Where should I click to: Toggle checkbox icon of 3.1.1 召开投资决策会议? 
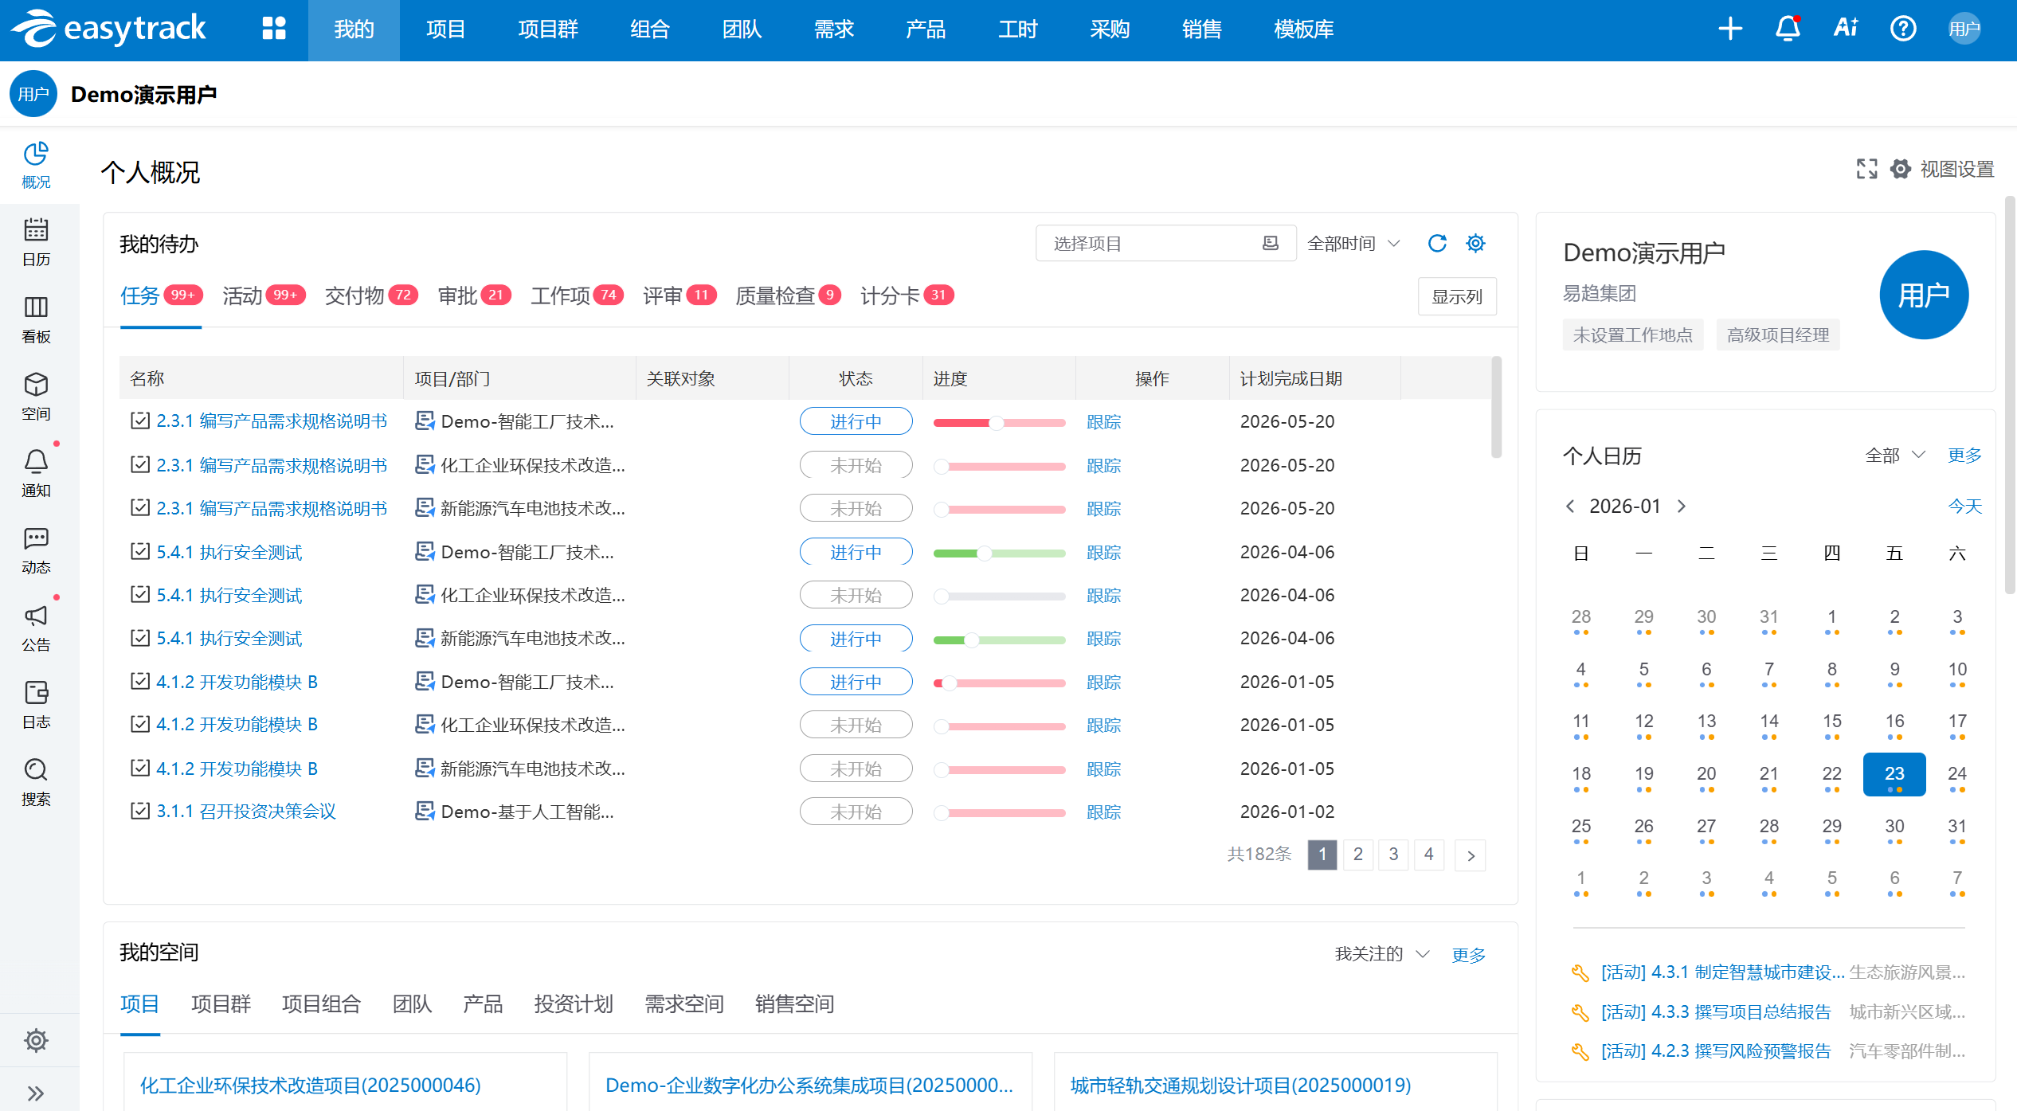tap(140, 811)
